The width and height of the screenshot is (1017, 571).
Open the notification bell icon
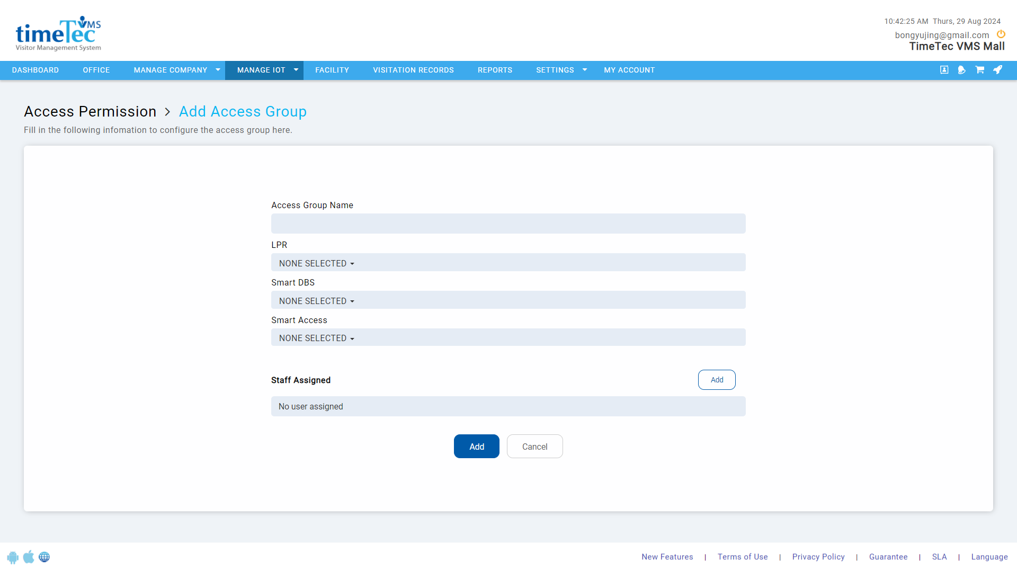click(962, 70)
